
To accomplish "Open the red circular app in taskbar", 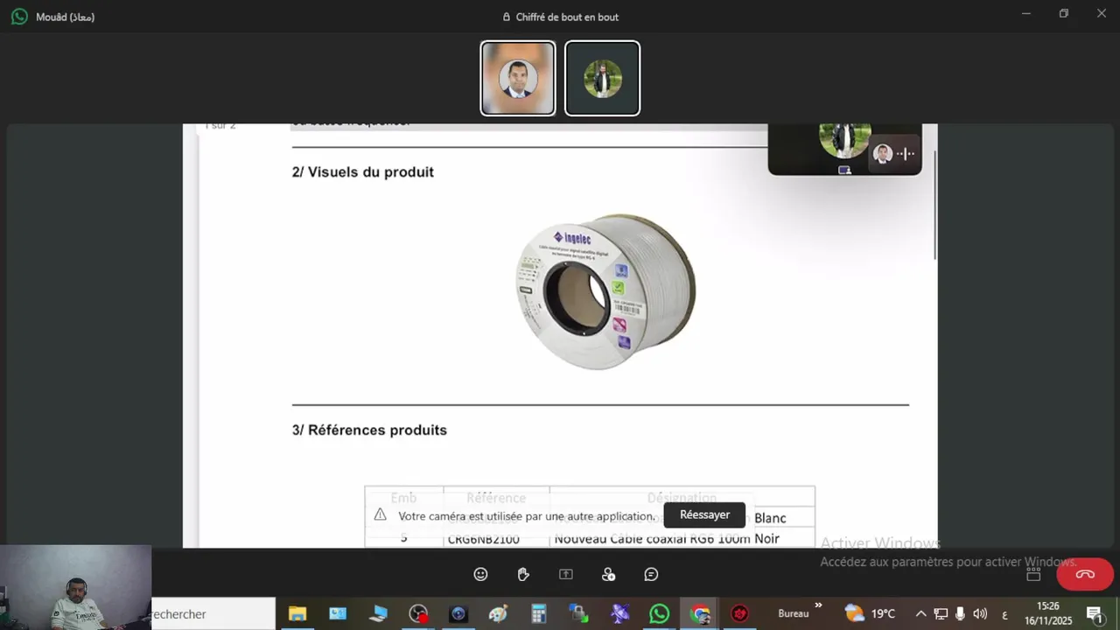I will (740, 614).
